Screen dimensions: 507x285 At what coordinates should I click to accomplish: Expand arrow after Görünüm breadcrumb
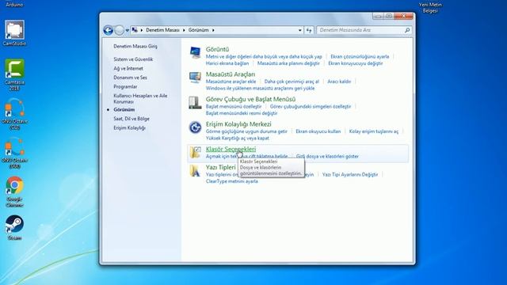(x=213, y=30)
